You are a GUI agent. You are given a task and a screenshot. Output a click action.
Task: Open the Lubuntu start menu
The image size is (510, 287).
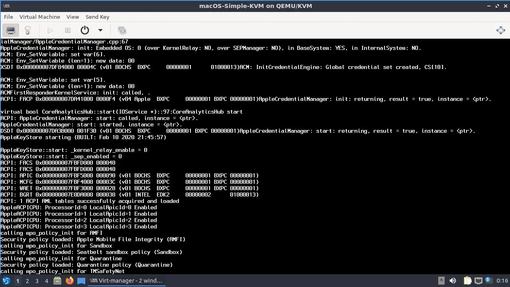point(6,281)
